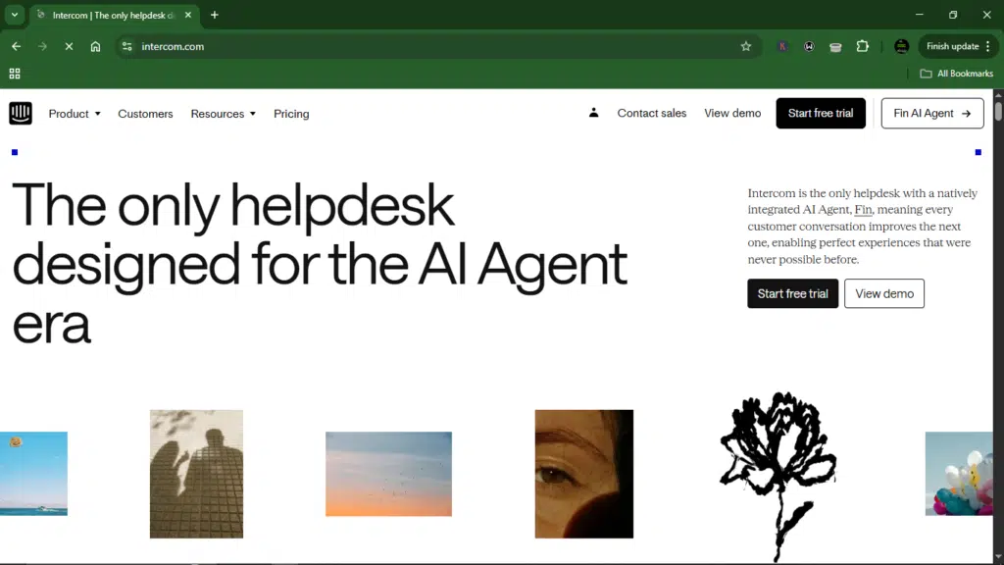Follow the Contact sales link
The height and width of the screenshot is (565, 1004).
click(651, 113)
